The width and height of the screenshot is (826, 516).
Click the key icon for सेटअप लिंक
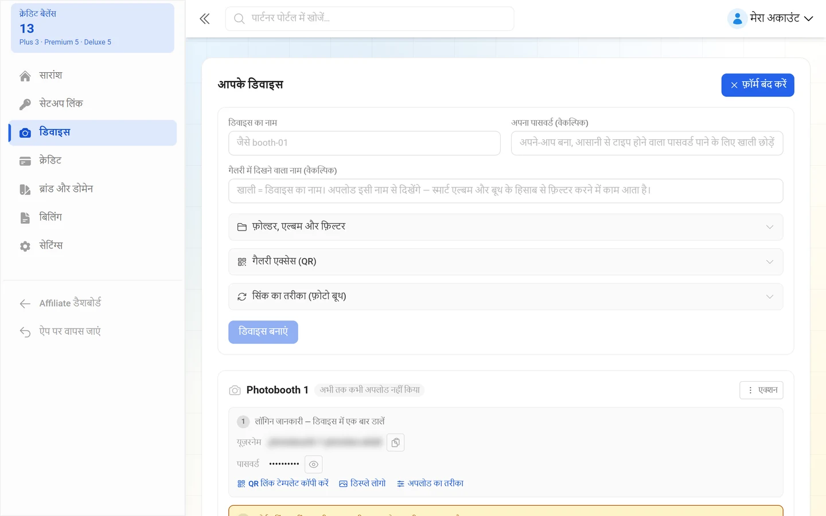point(25,104)
